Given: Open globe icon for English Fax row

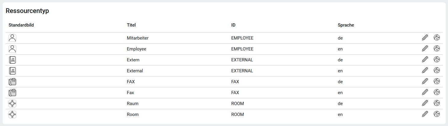Looking at the screenshot, I should [x=436, y=92].
